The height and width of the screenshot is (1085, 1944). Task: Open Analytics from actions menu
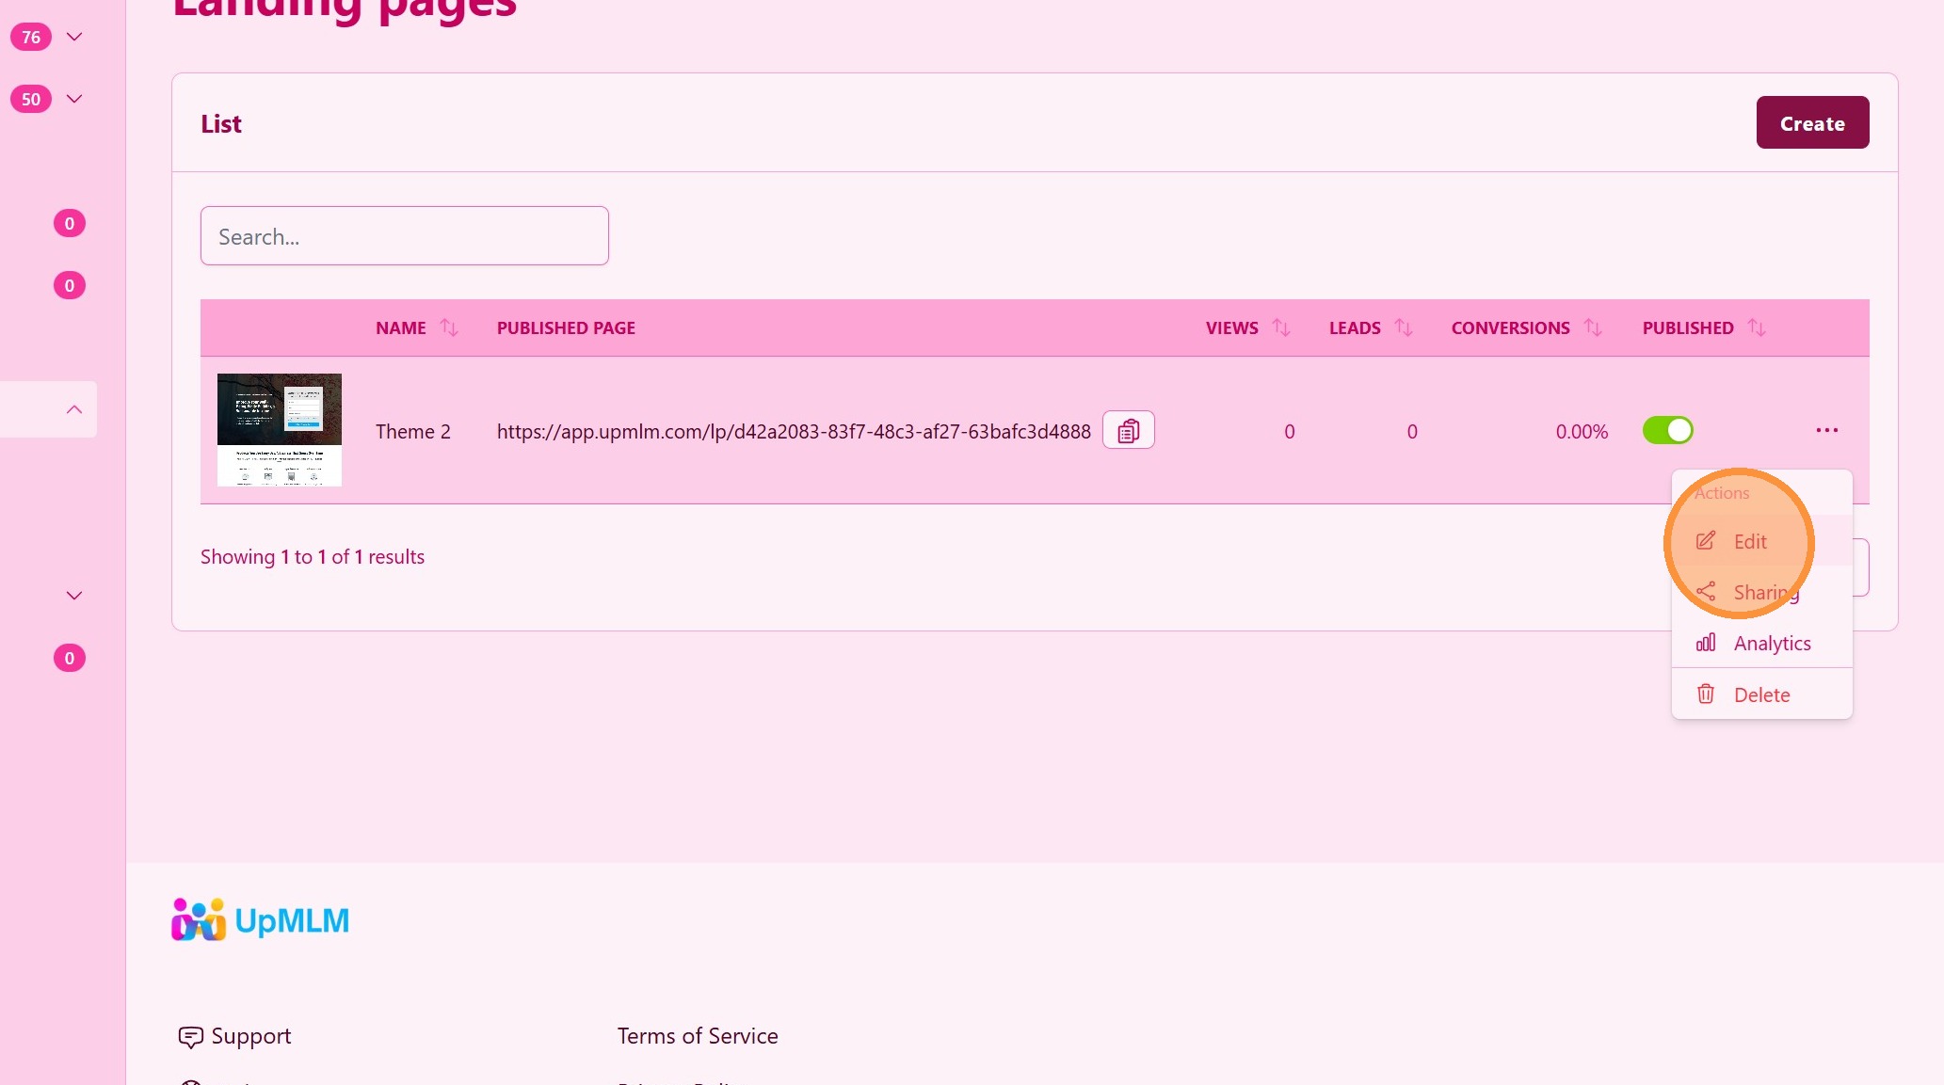point(1771,643)
